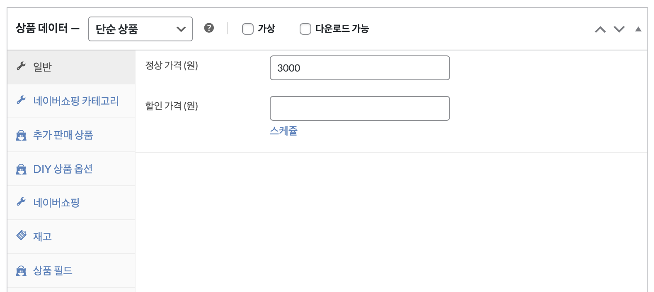The width and height of the screenshot is (654, 292).
Task: Click the wrench icon beside 네이버쇼핑 카테고리
Action: [x=21, y=100]
